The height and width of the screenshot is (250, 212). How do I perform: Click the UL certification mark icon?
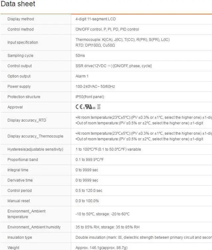click(89, 107)
